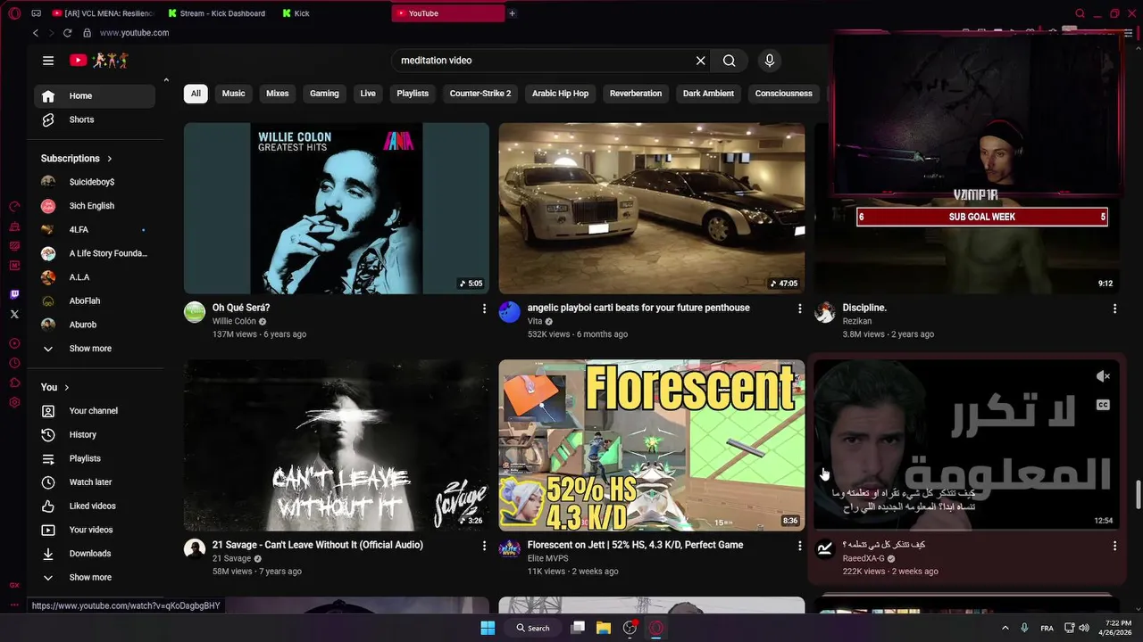Play the Willie Colon Greatest Hits thumbnail
The image size is (1143, 642).
pyautogui.click(x=337, y=209)
